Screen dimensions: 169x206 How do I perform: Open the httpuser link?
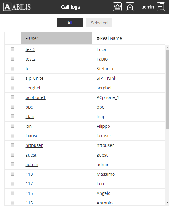click(x=34, y=145)
